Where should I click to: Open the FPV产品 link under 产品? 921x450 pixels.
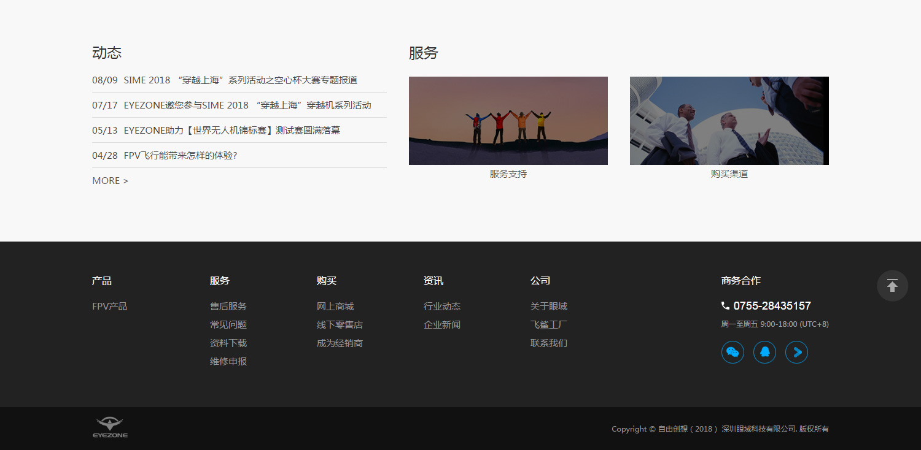pyautogui.click(x=109, y=306)
